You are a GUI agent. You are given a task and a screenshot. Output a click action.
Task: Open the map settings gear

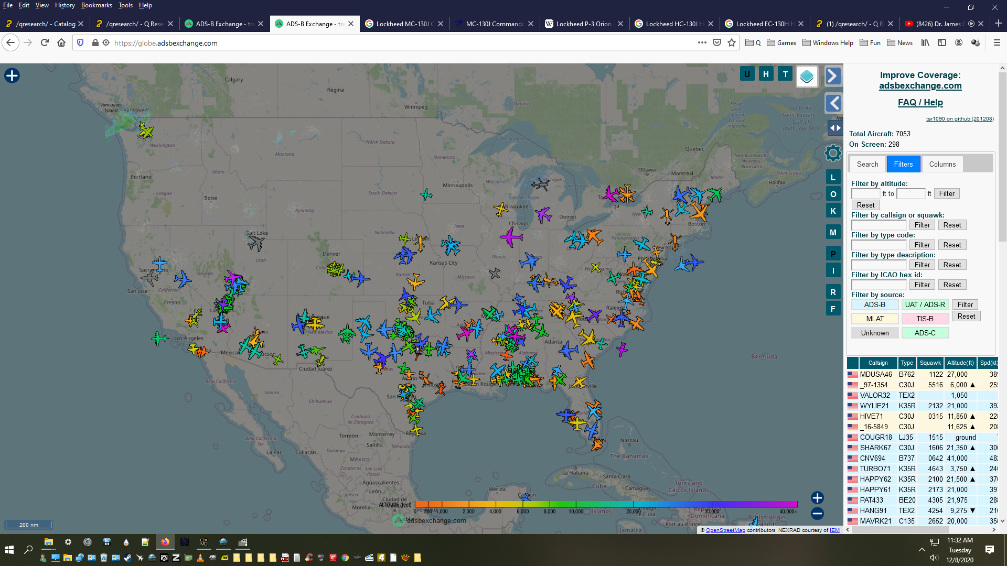click(833, 153)
